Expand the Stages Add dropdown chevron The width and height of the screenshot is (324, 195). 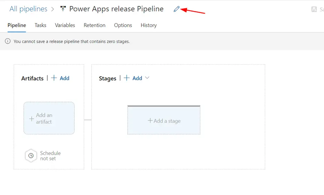click(x=147, y=78)
